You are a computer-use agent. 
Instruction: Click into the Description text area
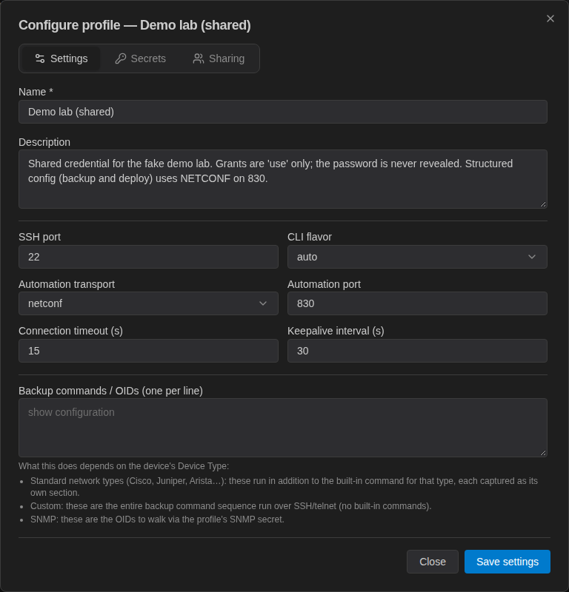click(283, 179)
